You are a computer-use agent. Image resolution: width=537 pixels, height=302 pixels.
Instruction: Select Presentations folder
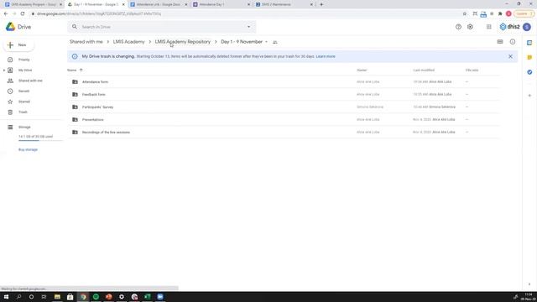pos(284,119)
